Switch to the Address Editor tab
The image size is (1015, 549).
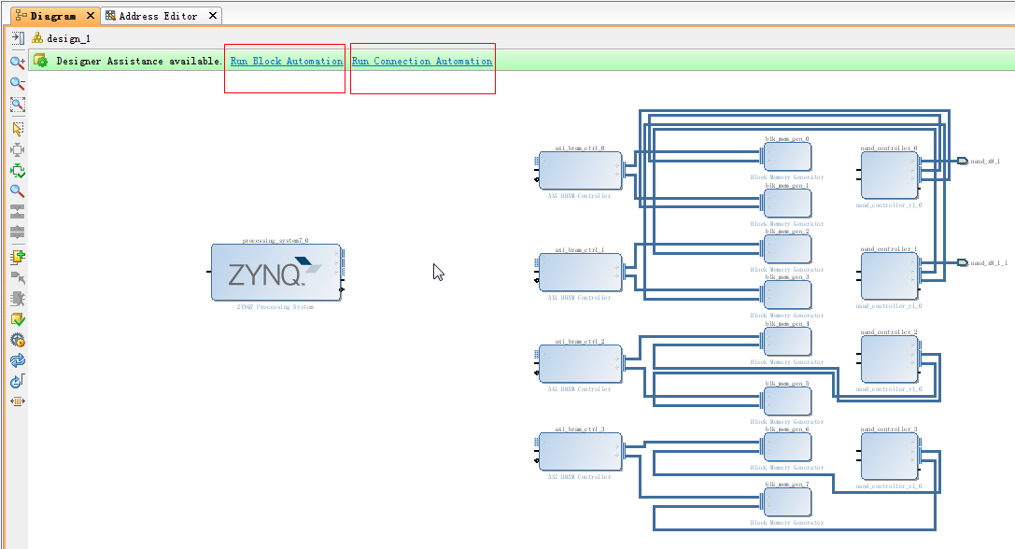pyautogui.click(x=157, y=16)
